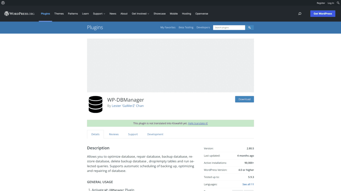
Task: Submit plugin search with magnifier button
Action: click(x=249, y=28)
